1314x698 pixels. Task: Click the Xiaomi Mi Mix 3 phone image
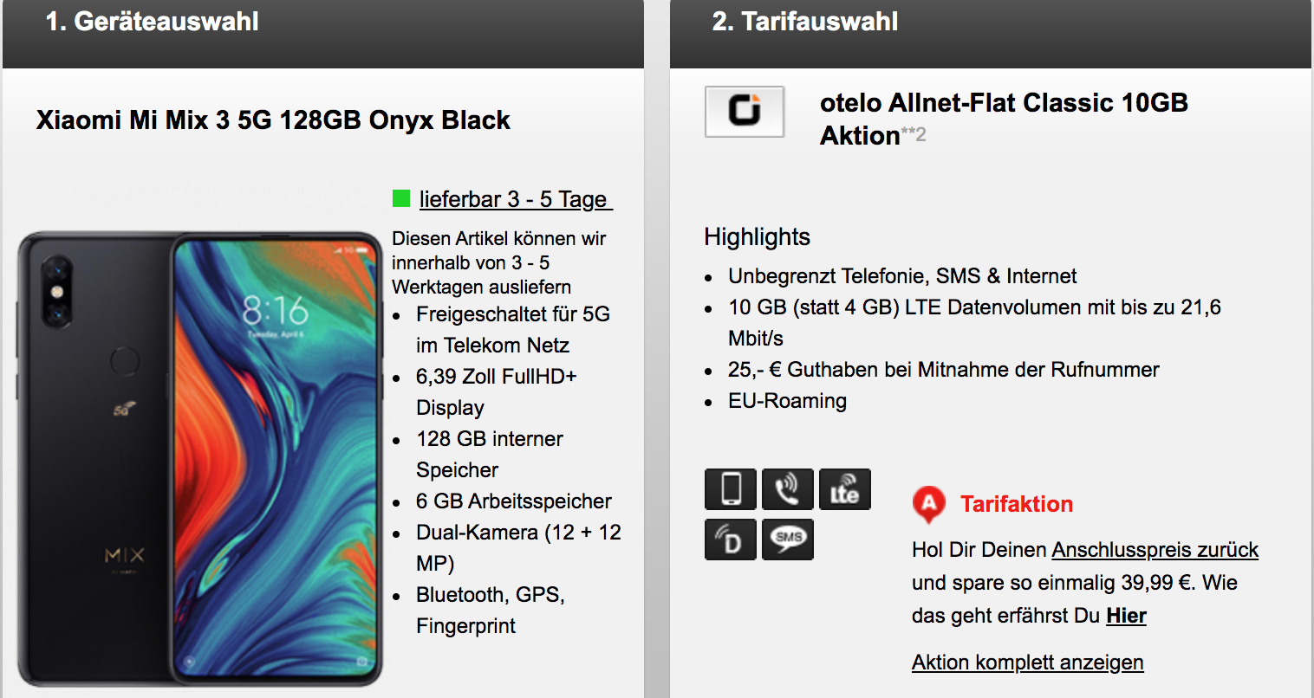point(199,459)
